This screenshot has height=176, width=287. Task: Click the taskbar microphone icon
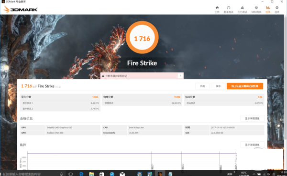tap(62, 174)
